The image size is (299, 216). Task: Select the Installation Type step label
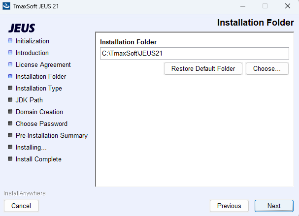[39, 89]
